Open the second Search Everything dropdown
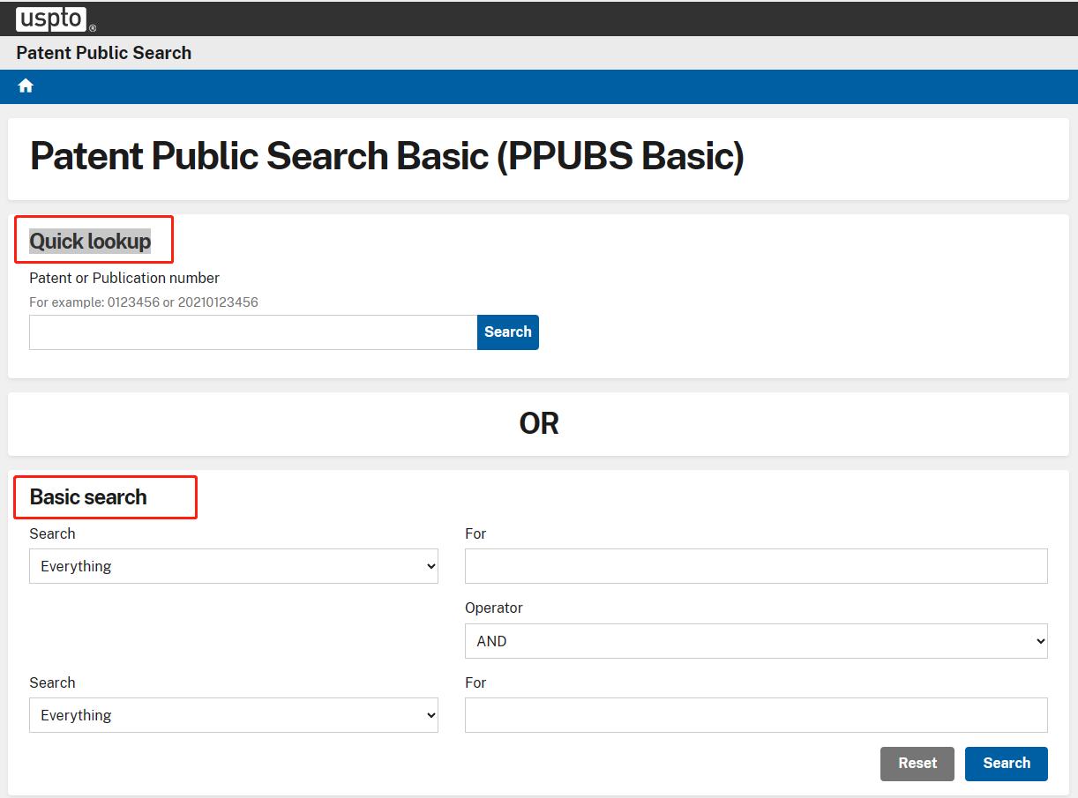The image size is (1078, 798). 234,715
